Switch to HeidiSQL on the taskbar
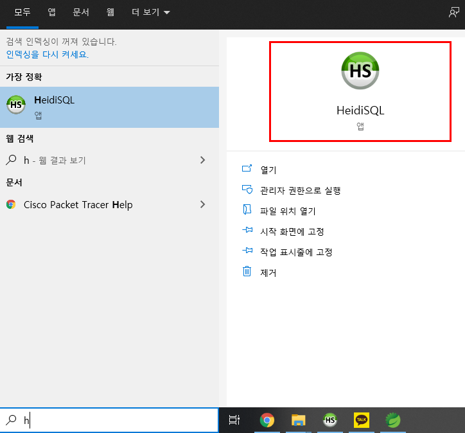465x433 pixels. (x=329, y=420)
